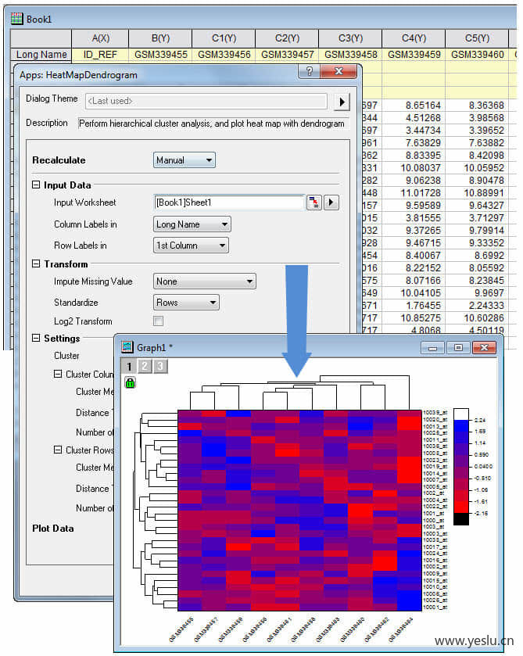This screenshot has height=656, width=523.
Task: Click the bright blue color scale segment
Action: (461, 425)
